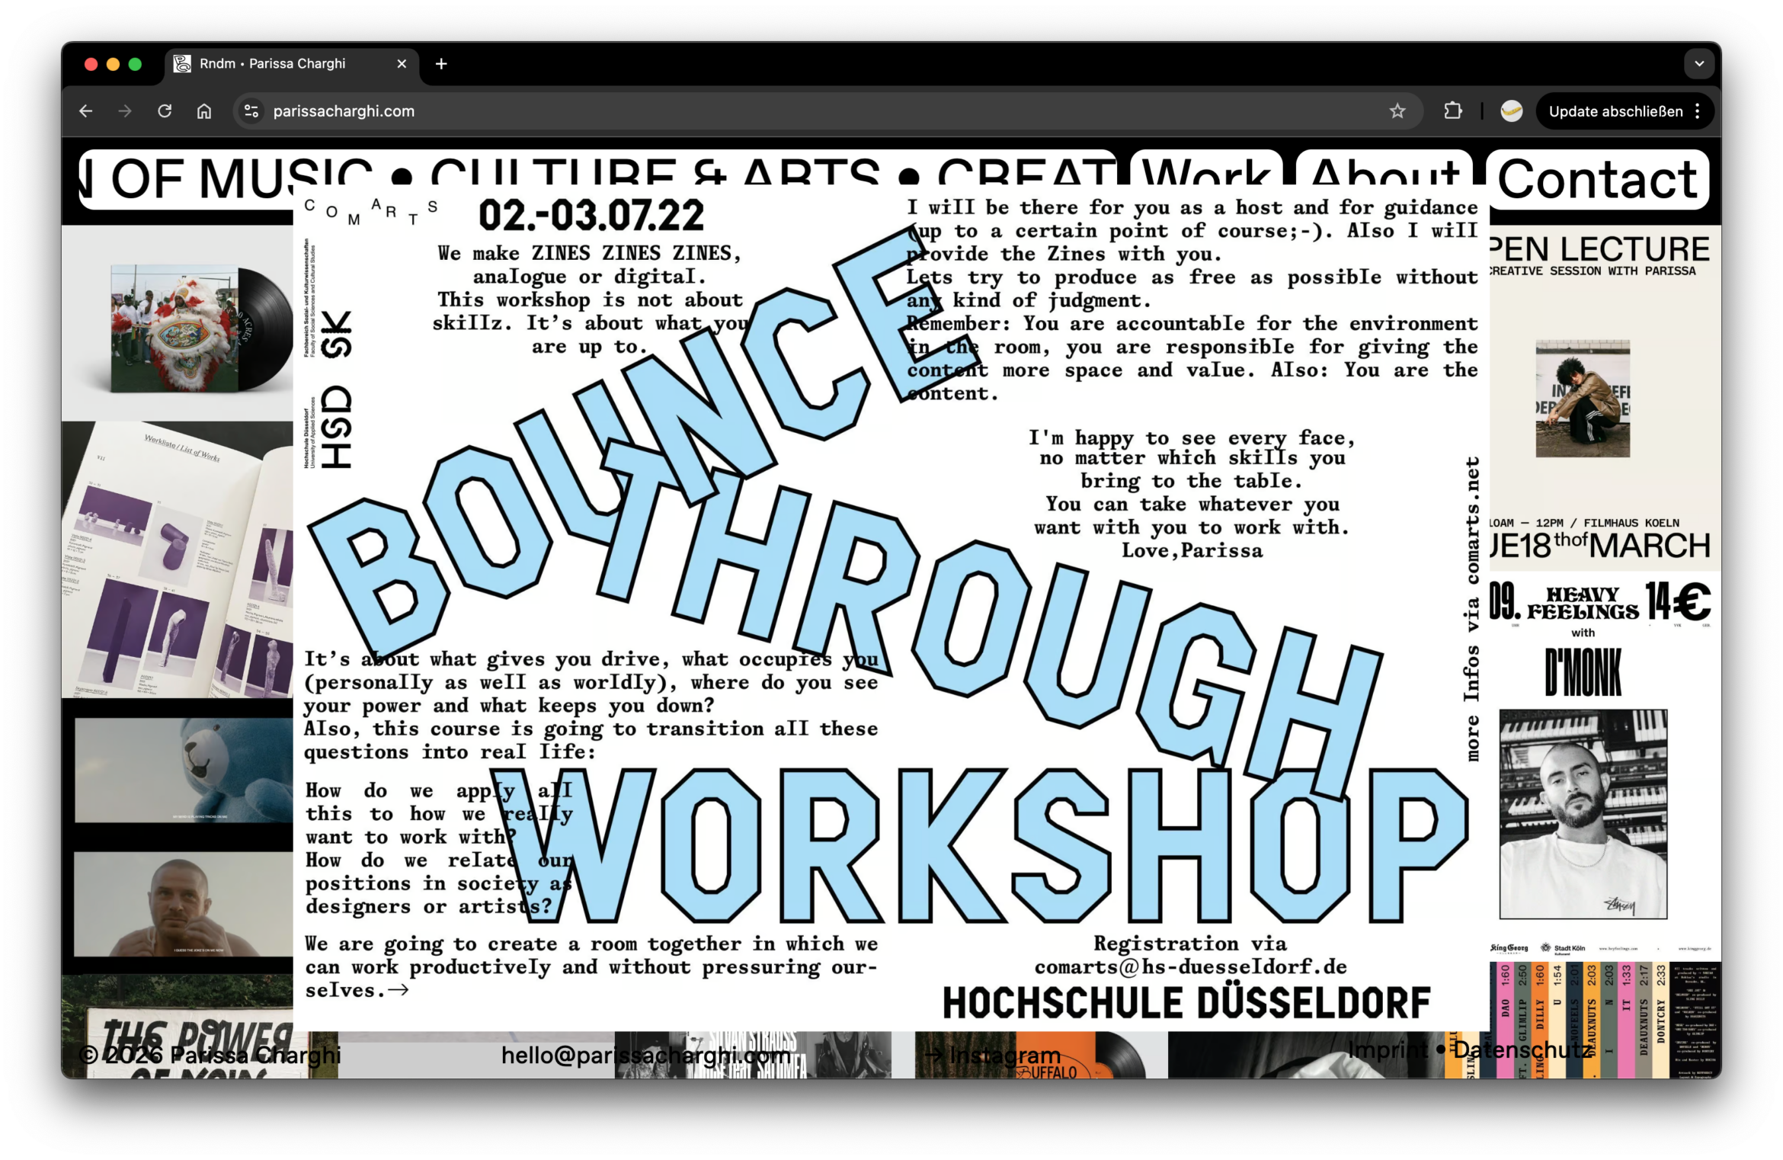Open the Datenschutz footer link
The width and height of the screenshot is (1783, 1160).
coord(1522,1049)
